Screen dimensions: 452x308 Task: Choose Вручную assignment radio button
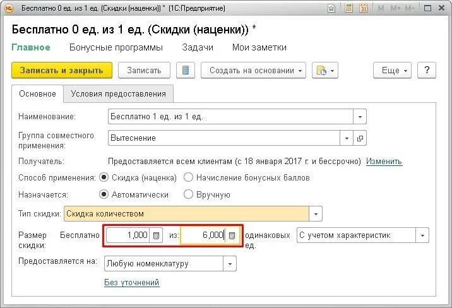(188, 194)
